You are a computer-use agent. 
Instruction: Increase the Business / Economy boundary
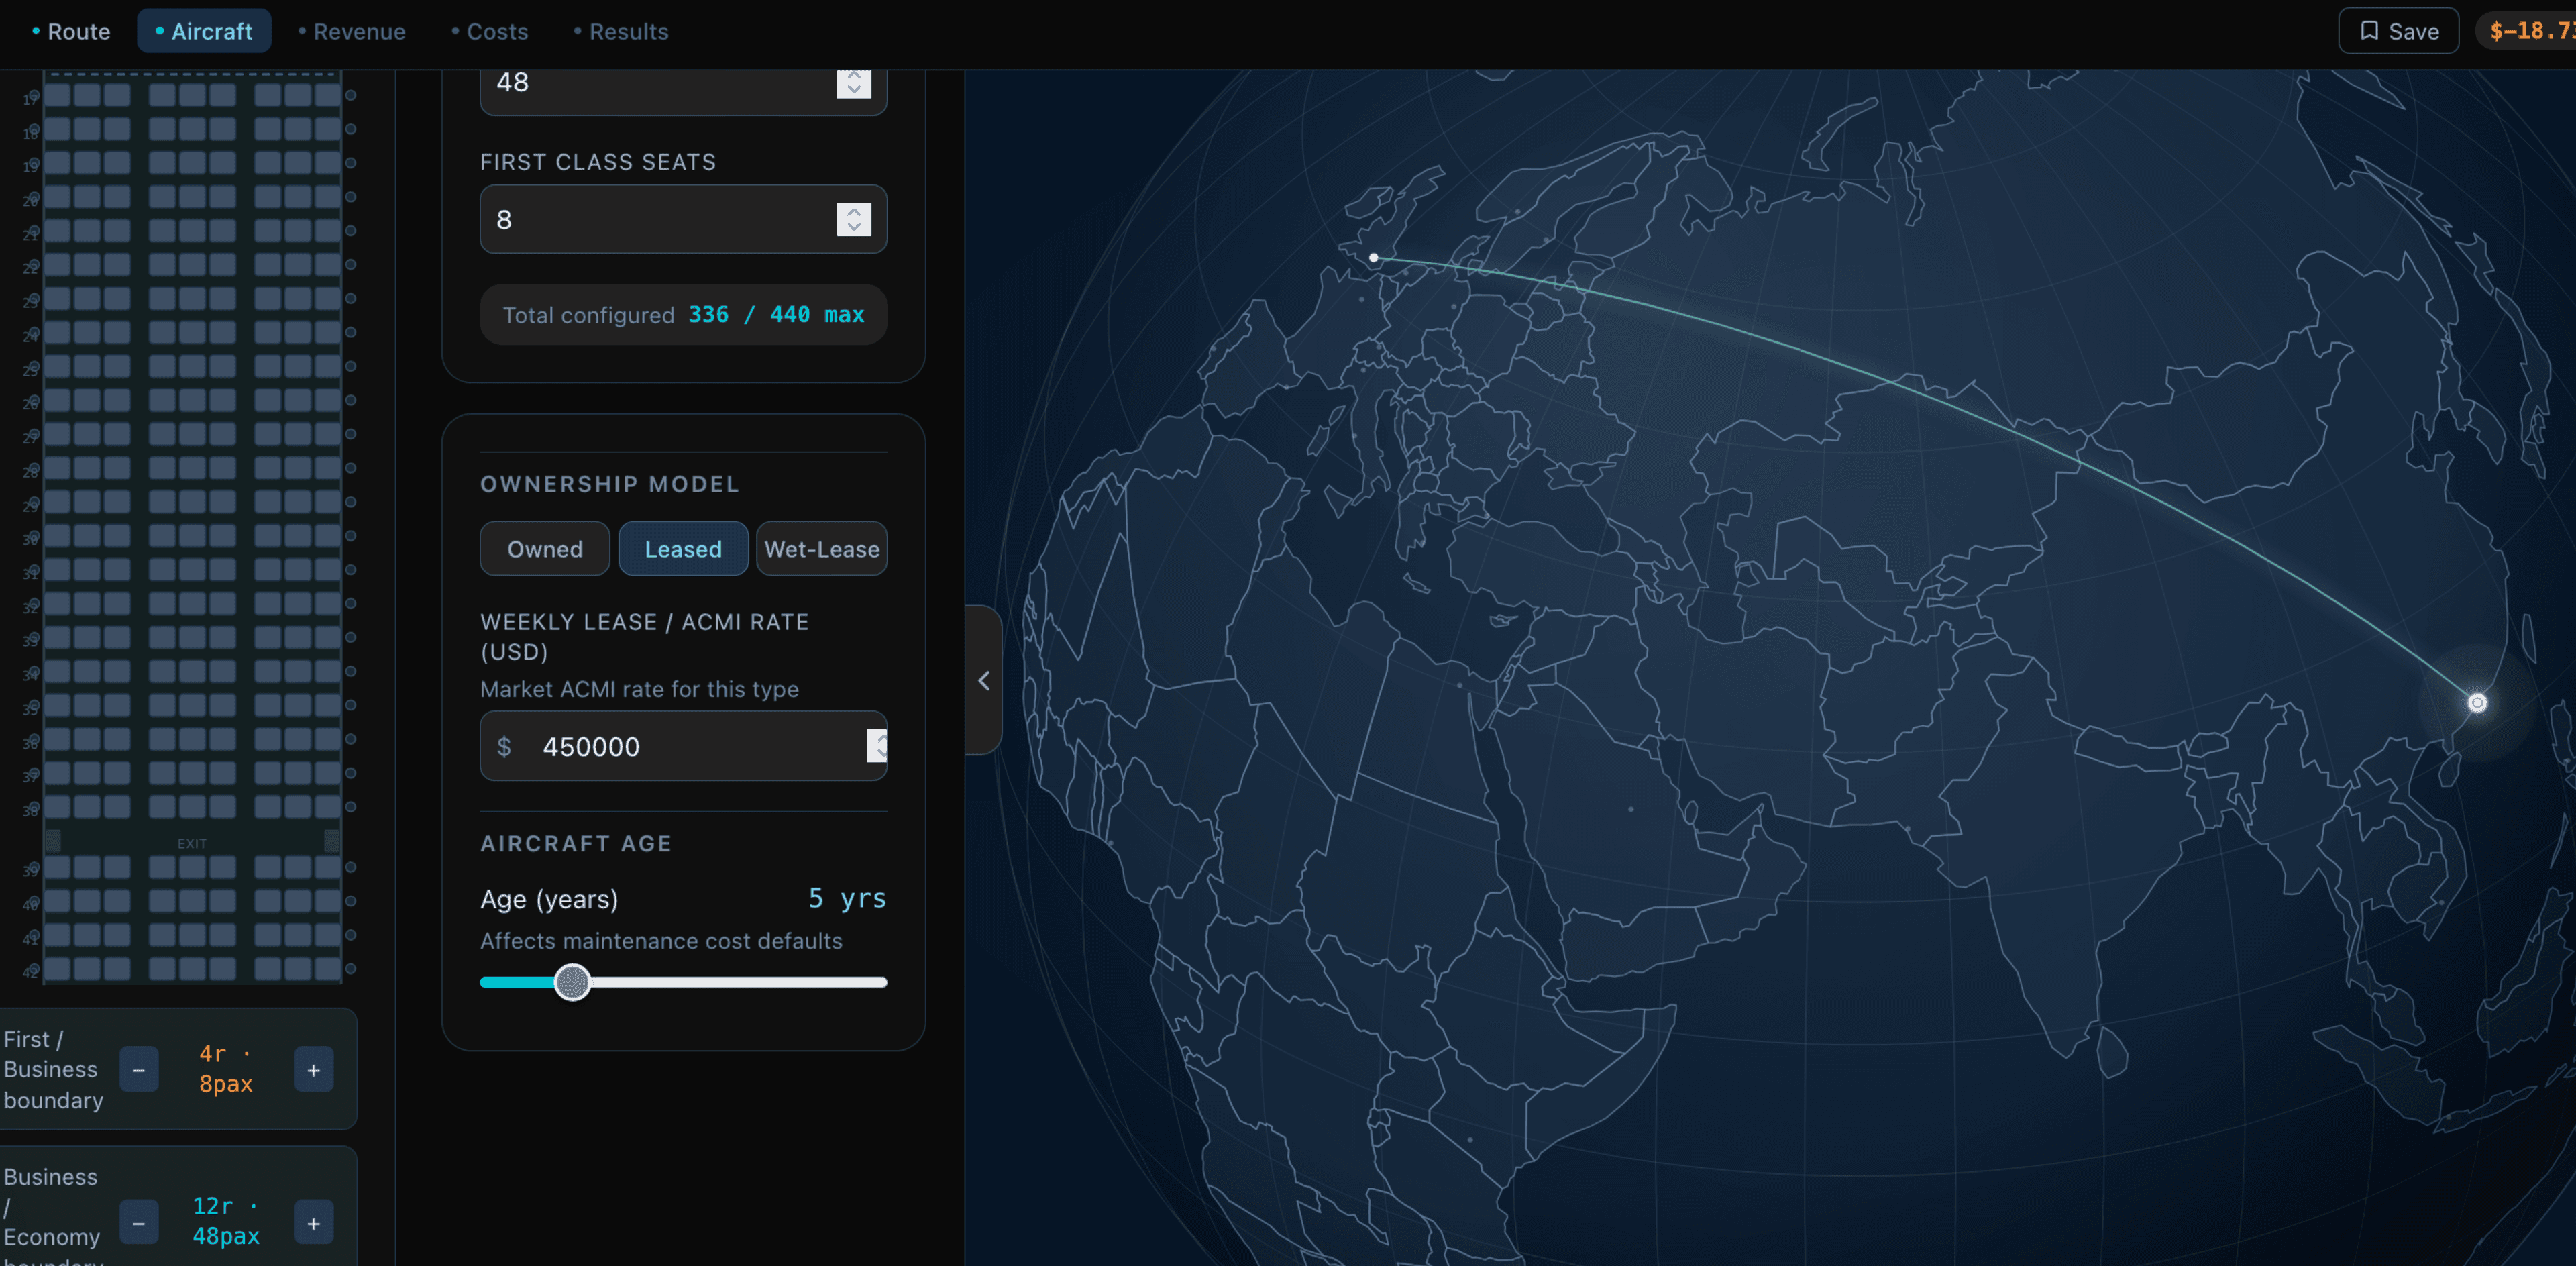point(314,1223)
